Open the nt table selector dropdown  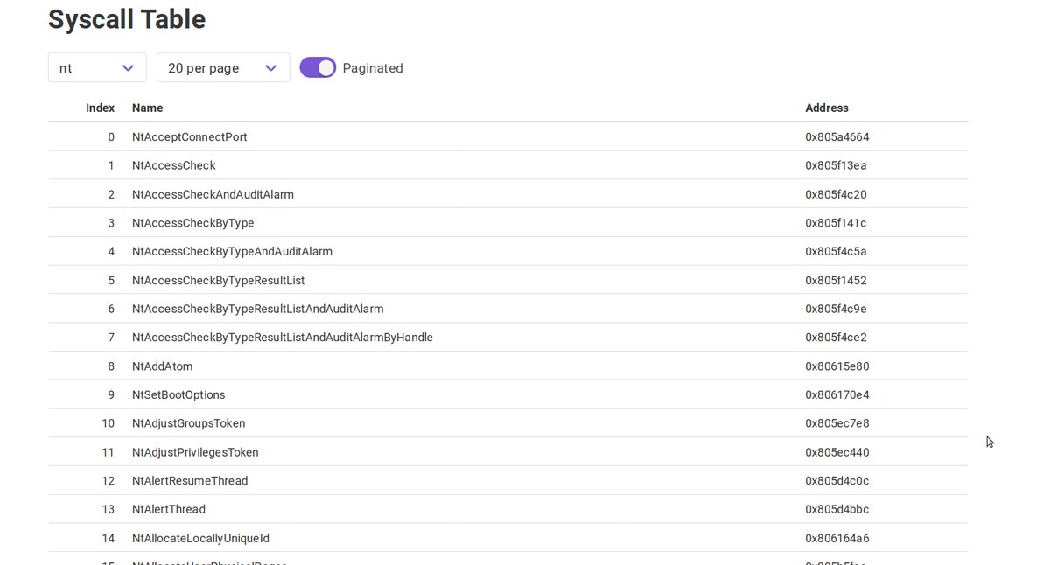[97, 68]
